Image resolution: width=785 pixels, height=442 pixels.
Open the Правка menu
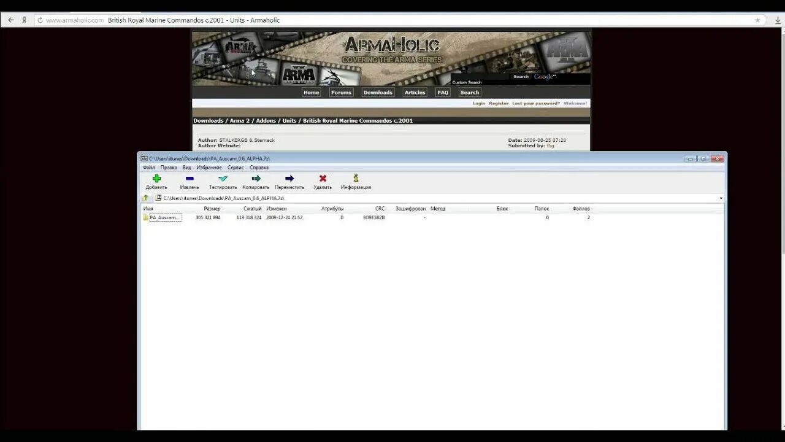[x=169, y=168]
